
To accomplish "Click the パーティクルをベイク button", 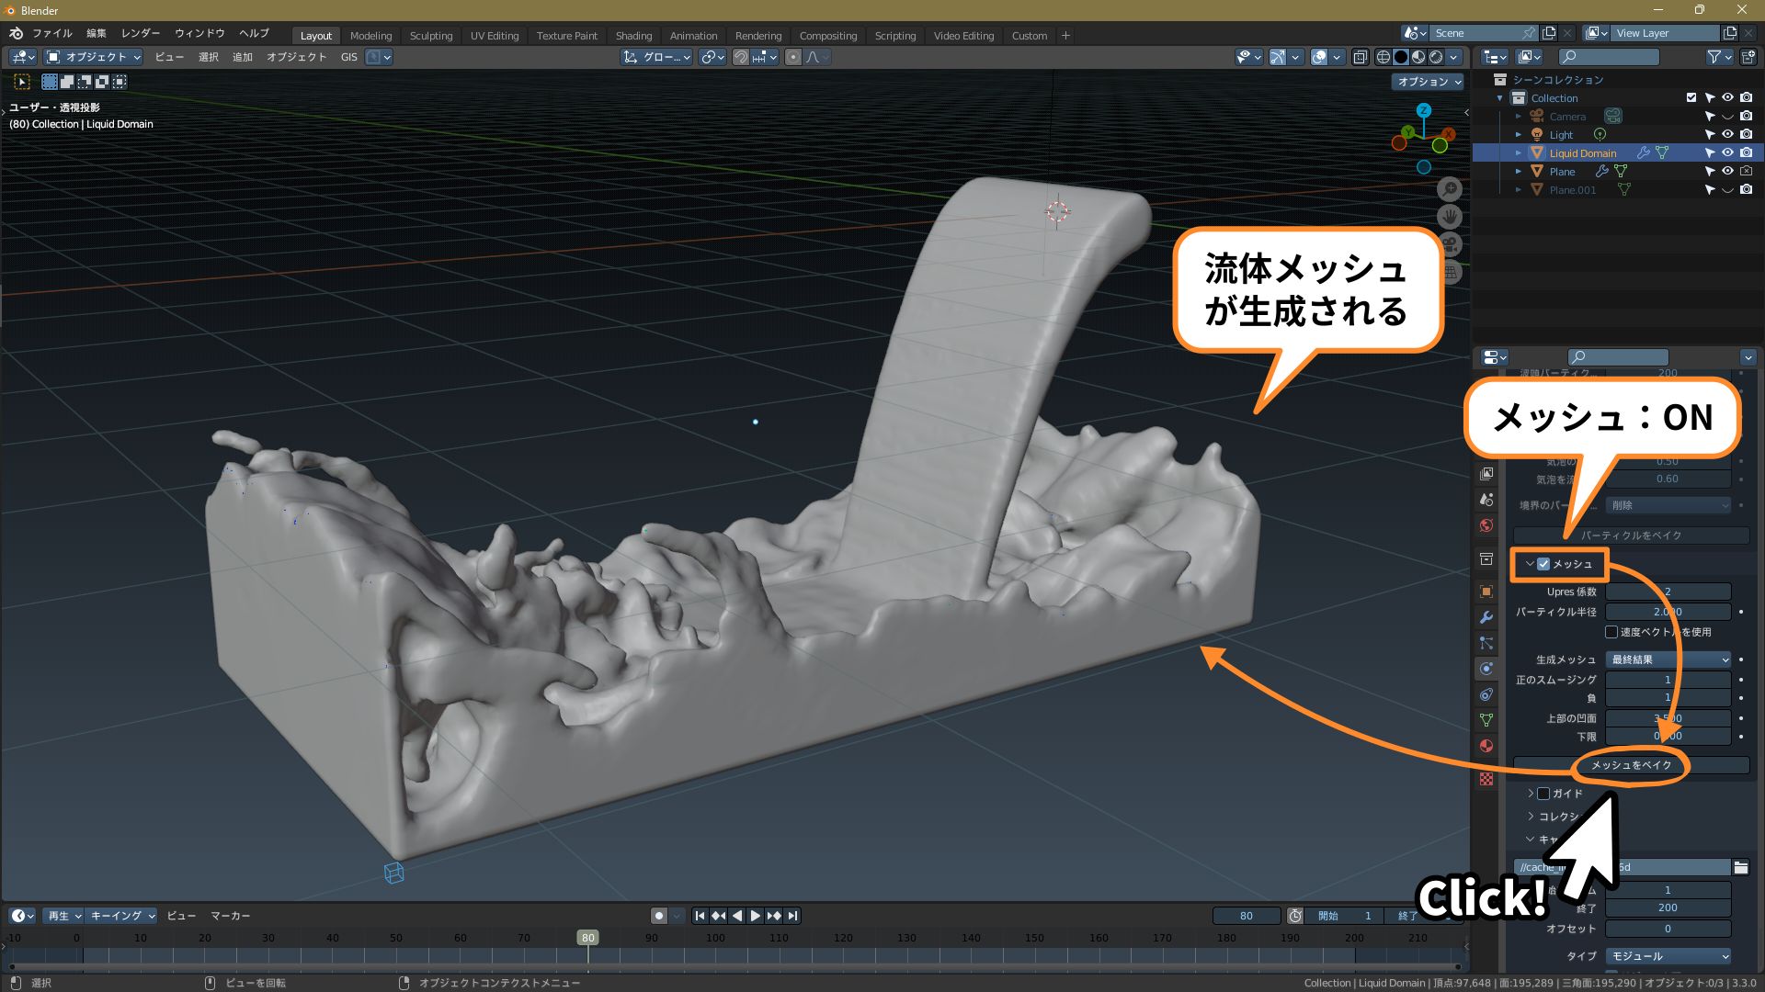I will click(1631, 535).
